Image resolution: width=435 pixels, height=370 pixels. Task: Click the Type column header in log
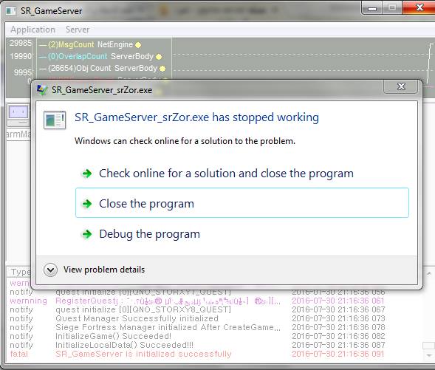pyautogui.click(x=20, y=272)
